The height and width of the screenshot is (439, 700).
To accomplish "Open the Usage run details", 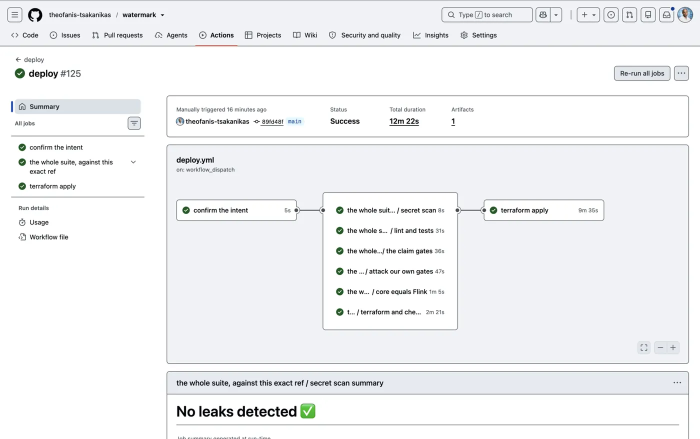I will (x=39, y=222).
